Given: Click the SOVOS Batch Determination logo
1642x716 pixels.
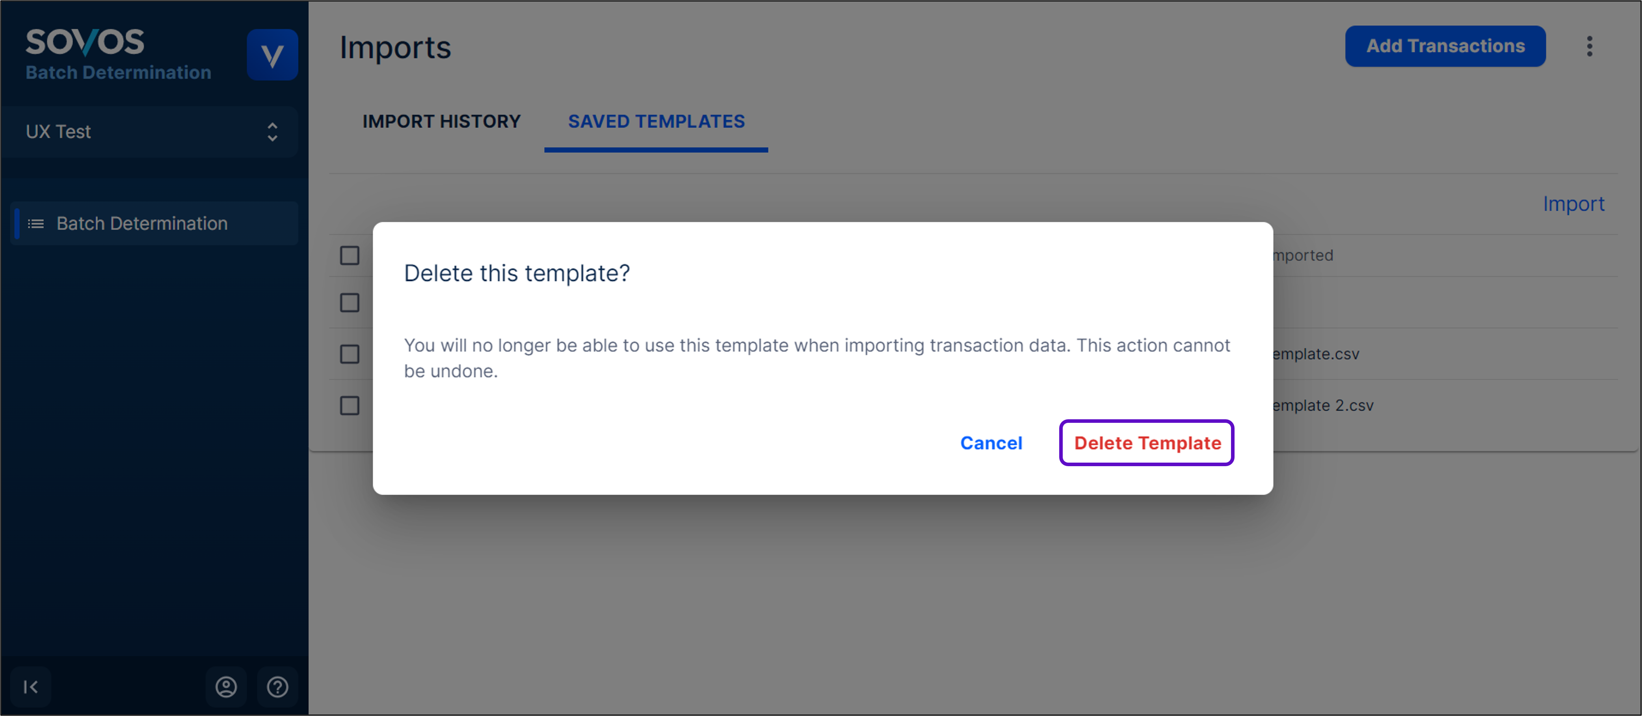Looking at the screenshot, I should click(118, 55).
